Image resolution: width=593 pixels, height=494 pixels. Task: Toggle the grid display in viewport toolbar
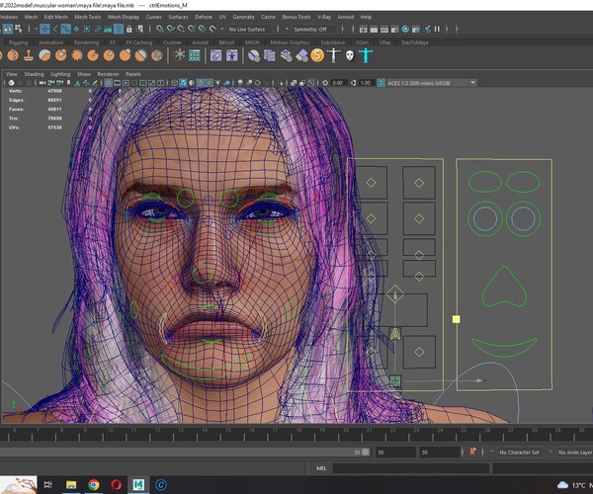[108, 82]
